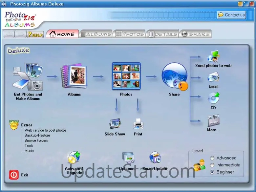
Task: Open the More... clipboard icon
Action: 213,121
